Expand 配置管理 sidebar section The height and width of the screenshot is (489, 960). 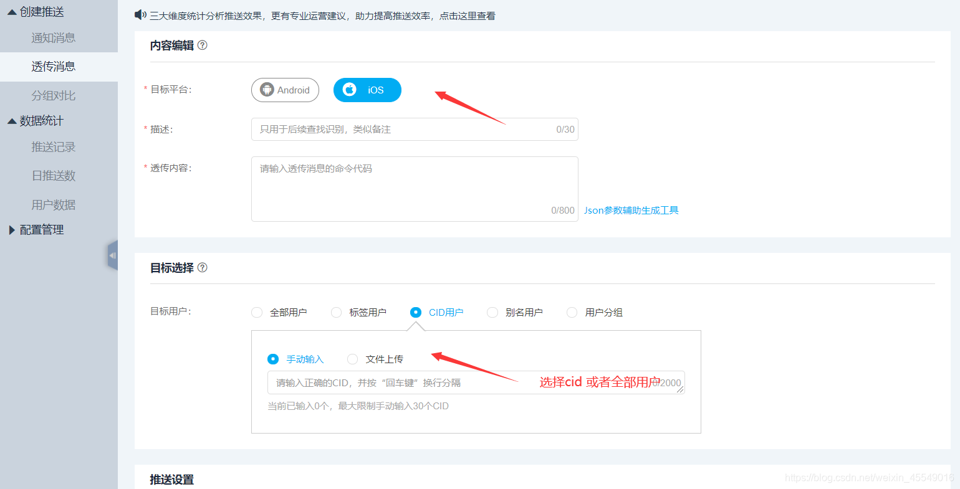click(36, 230)
